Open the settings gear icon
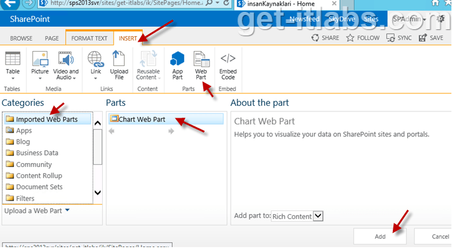 click(x=441, y=19)
